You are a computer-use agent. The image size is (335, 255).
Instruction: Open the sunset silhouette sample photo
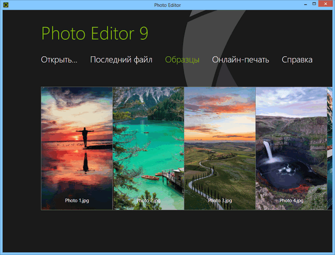77,142
